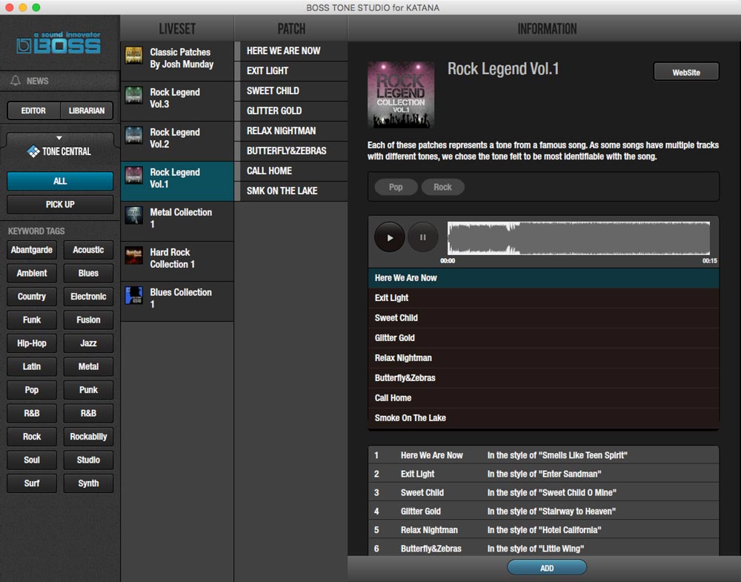Click ADD to add the liveset
The width and height of the screenshot is (741, 582).
pyautogui.click(x=547, y=568)
